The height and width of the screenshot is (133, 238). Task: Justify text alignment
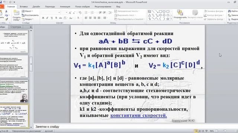(x=99, y=18)
